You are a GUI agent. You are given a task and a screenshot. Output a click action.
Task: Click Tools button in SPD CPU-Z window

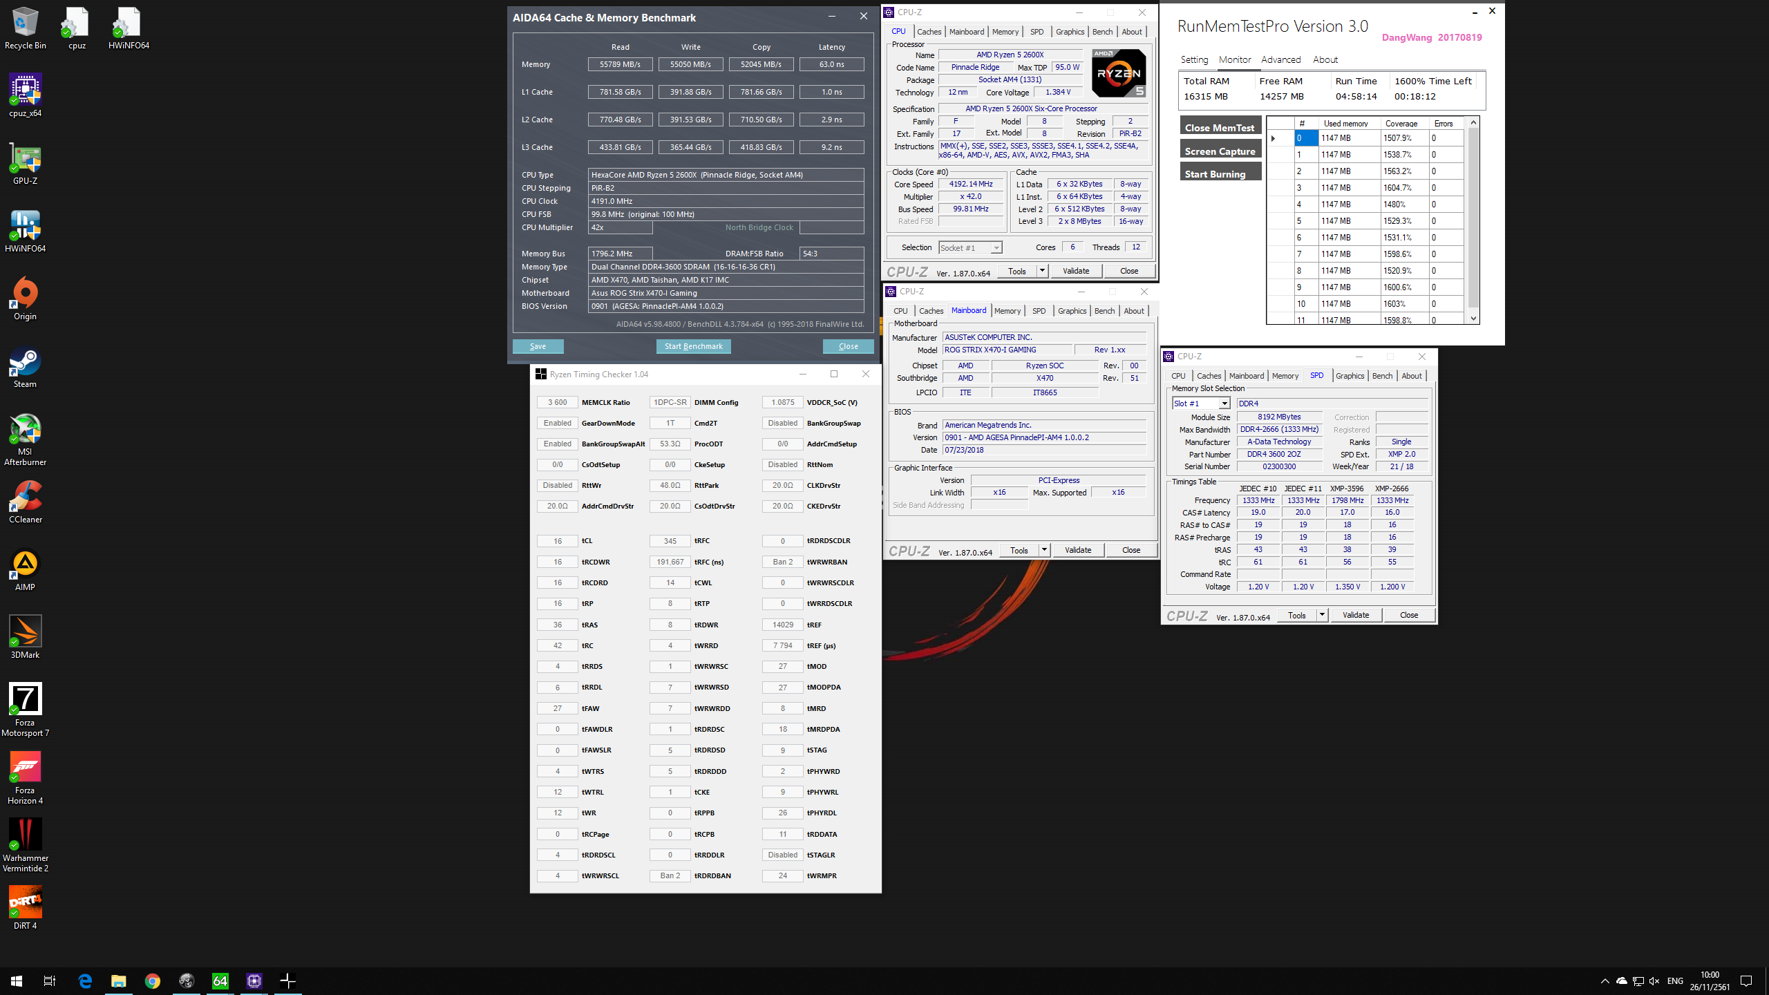(1296, 615)
